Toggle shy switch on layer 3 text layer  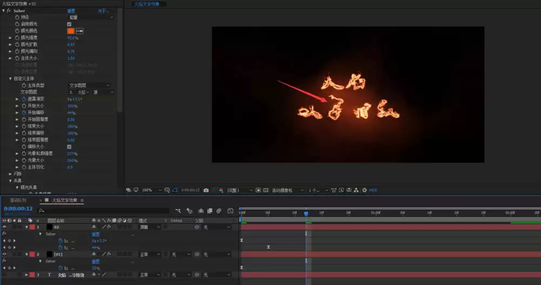point(94,275)
